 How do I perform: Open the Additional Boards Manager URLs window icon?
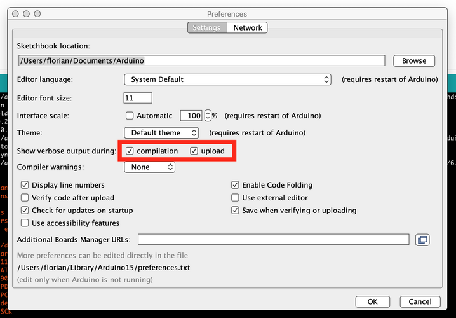(x=422, y=240)
